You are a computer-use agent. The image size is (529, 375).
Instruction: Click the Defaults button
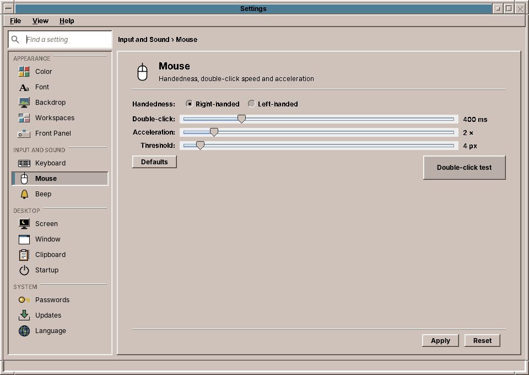click(154, 162)
